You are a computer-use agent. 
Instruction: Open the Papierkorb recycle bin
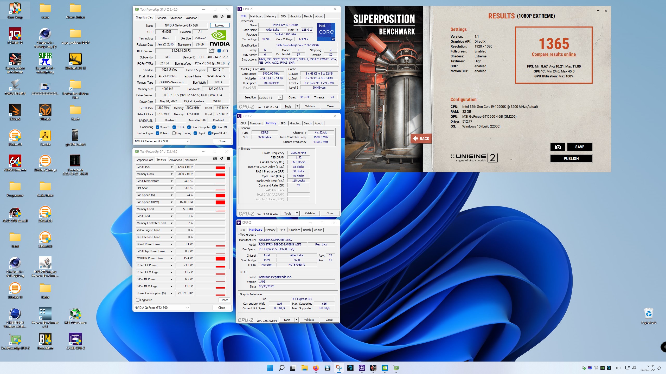pos(649,316)
